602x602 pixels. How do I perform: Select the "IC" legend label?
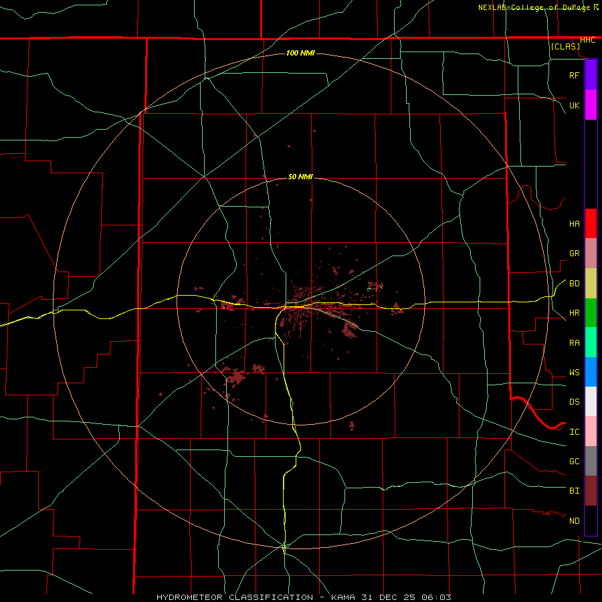click(x=574, y=432)
